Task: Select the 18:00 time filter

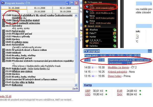Action: pos(112,55)
